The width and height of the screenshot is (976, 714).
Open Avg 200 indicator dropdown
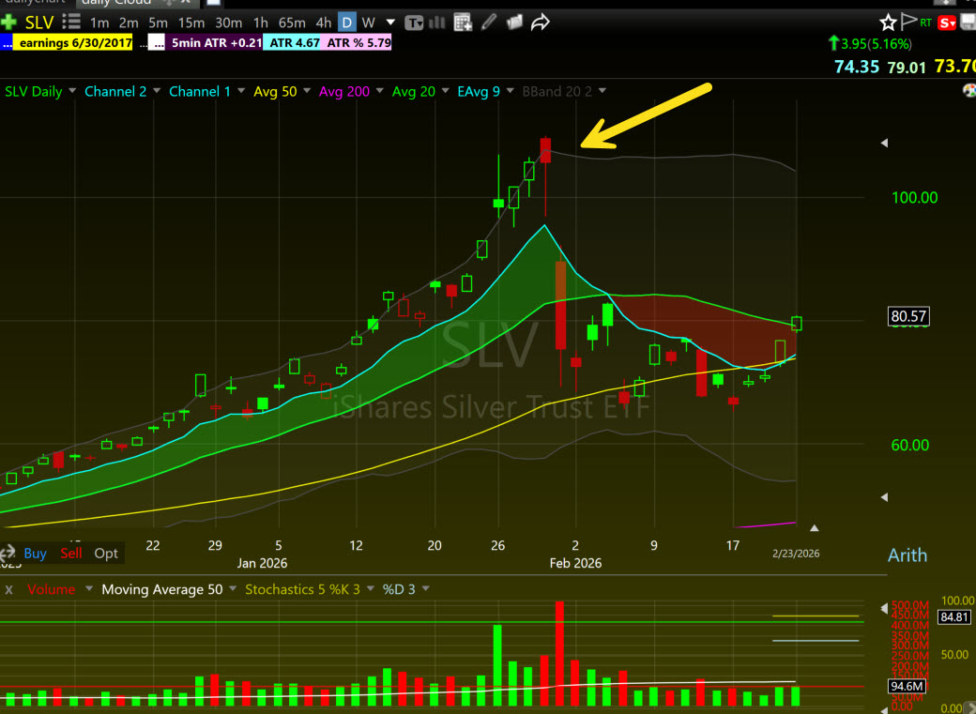(380, 91)
